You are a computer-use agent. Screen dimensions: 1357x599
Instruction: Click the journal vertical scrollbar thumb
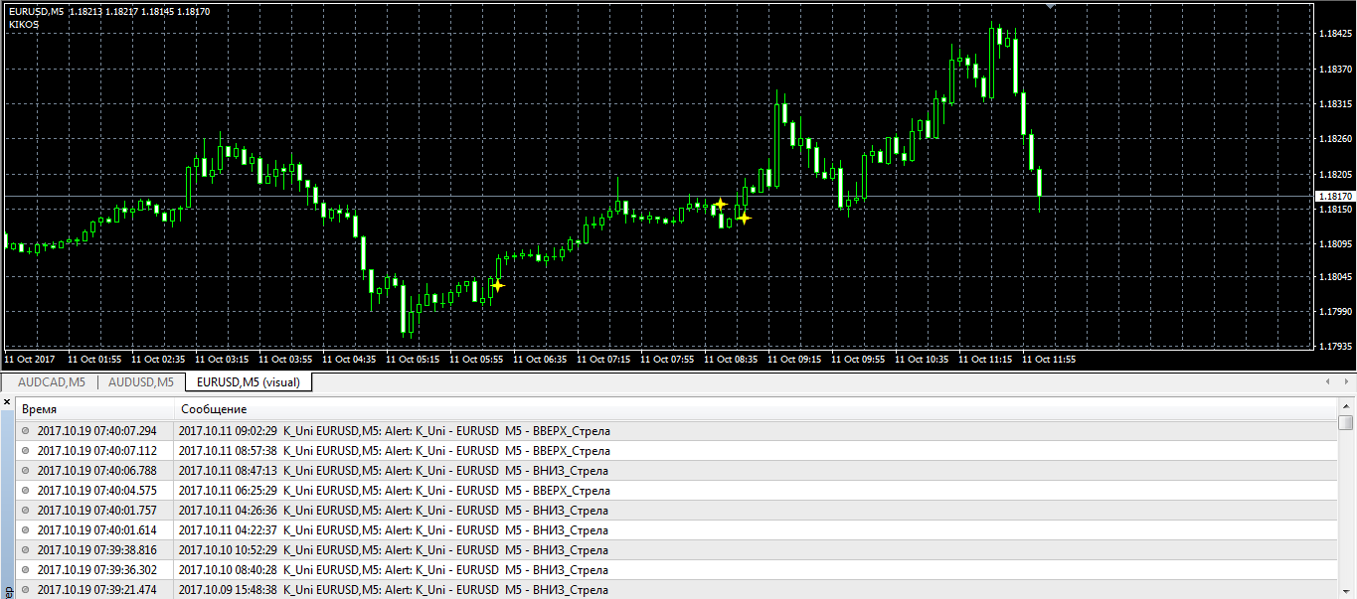pos(1346,423)
